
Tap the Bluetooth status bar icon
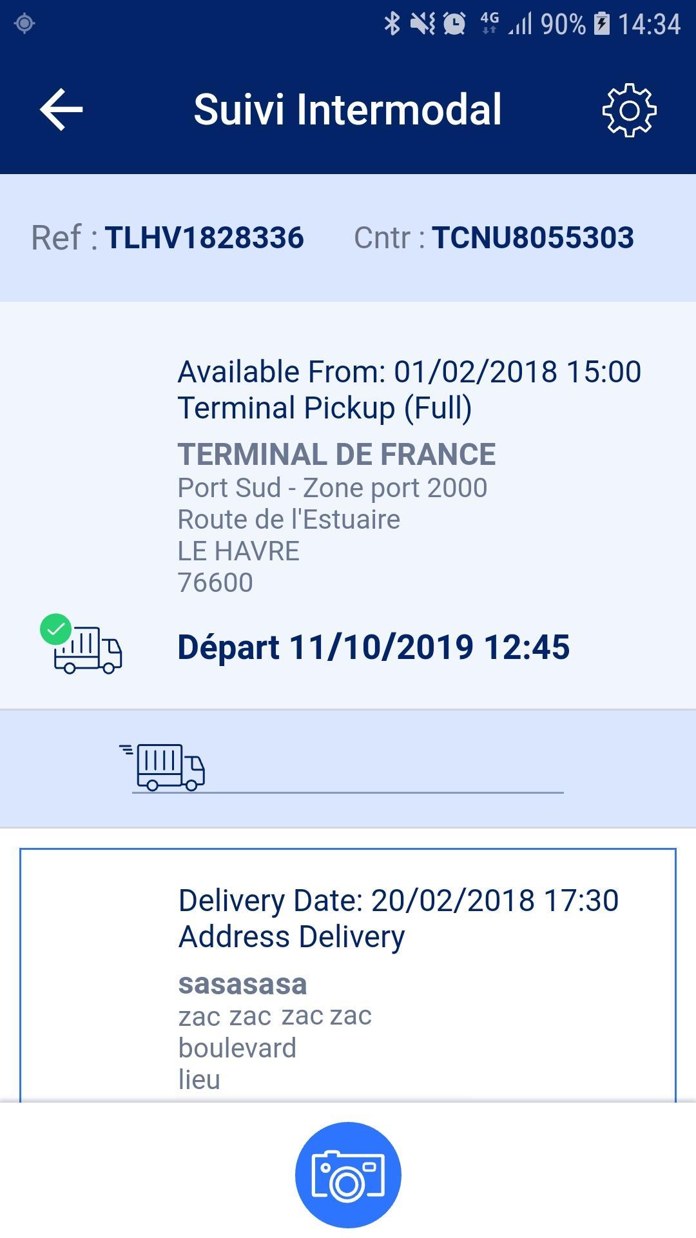coord(392,24)
